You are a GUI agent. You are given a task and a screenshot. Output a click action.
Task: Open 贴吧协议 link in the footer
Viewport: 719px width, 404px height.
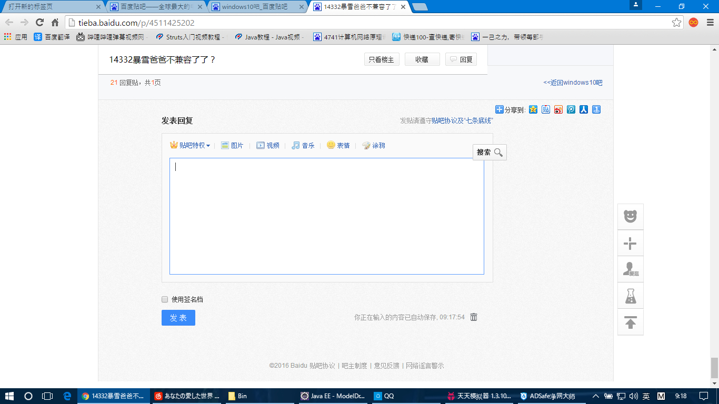[322, 366]
